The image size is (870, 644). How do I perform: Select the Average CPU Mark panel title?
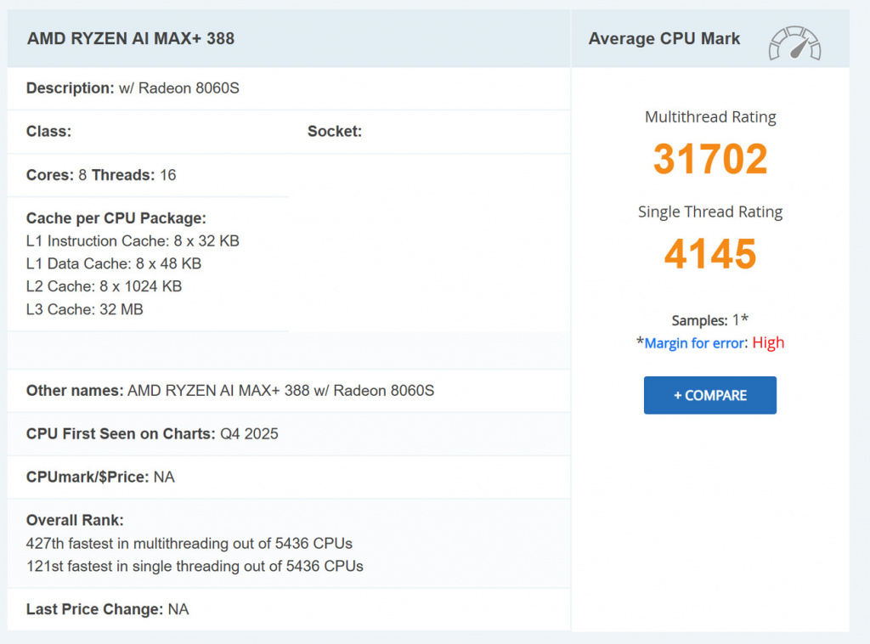coord(663,38)
